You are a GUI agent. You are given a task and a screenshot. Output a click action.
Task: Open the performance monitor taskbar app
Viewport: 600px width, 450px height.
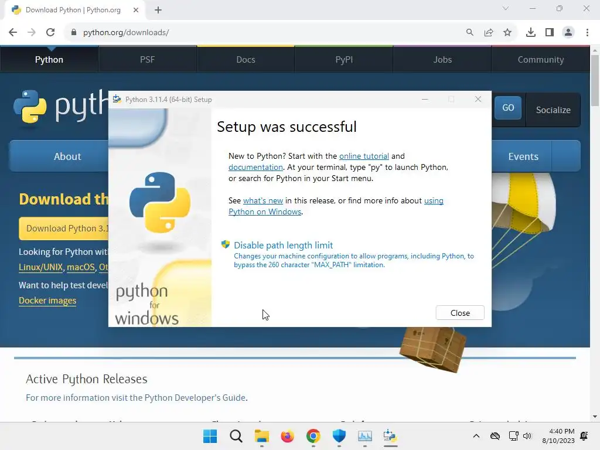[x=364, y=436]
